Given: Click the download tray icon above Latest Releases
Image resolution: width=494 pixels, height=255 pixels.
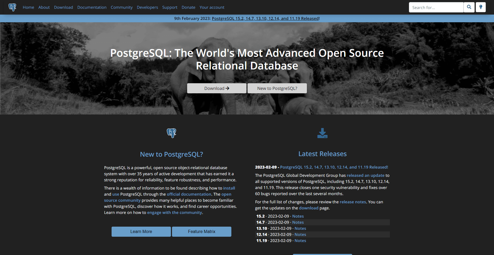Looking at the screenshot, I should click(x=323, y=133).
